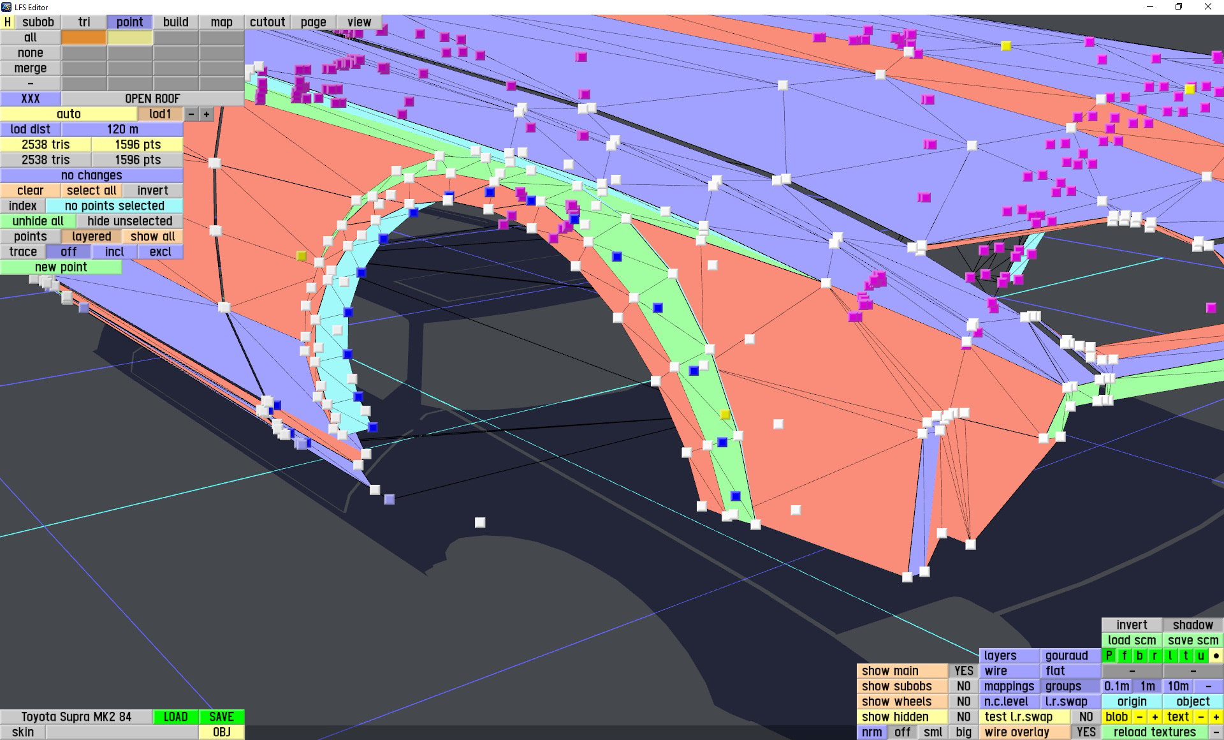The image size is (1224, 740).
Task: Select the P perspective view button
Action: click(x=1109, y=656)
